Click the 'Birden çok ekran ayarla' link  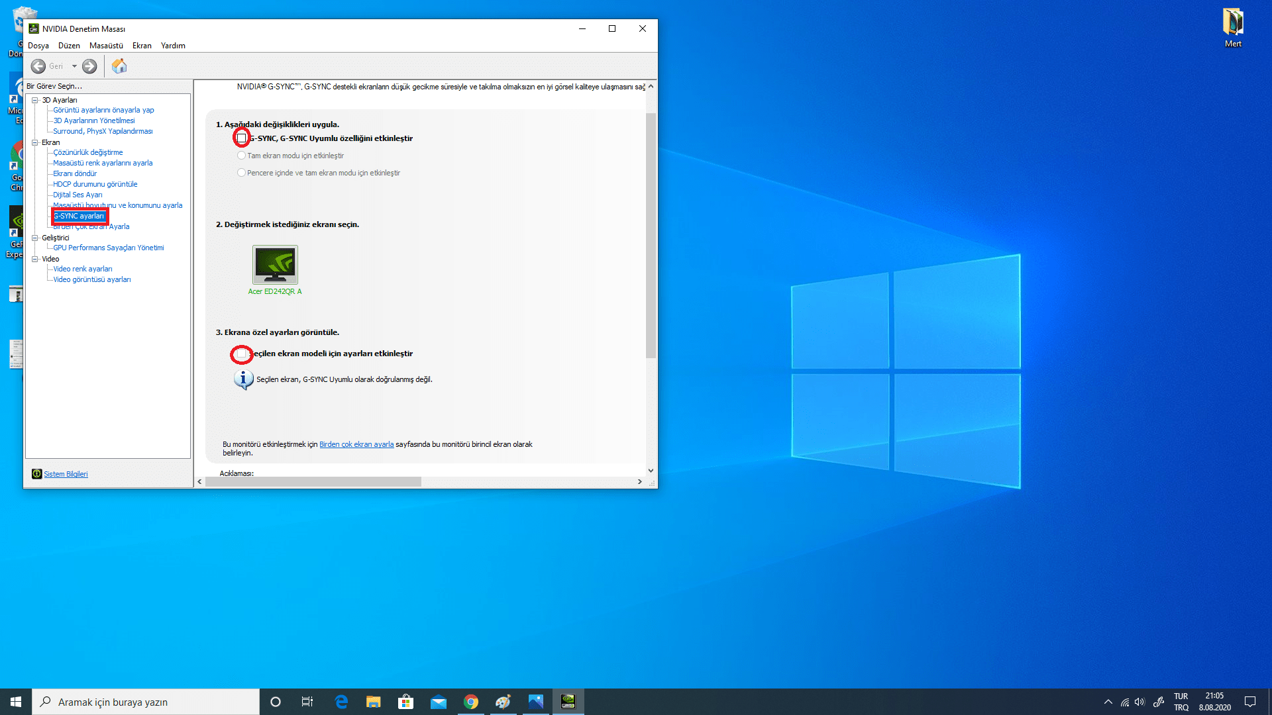pos(356,444)
